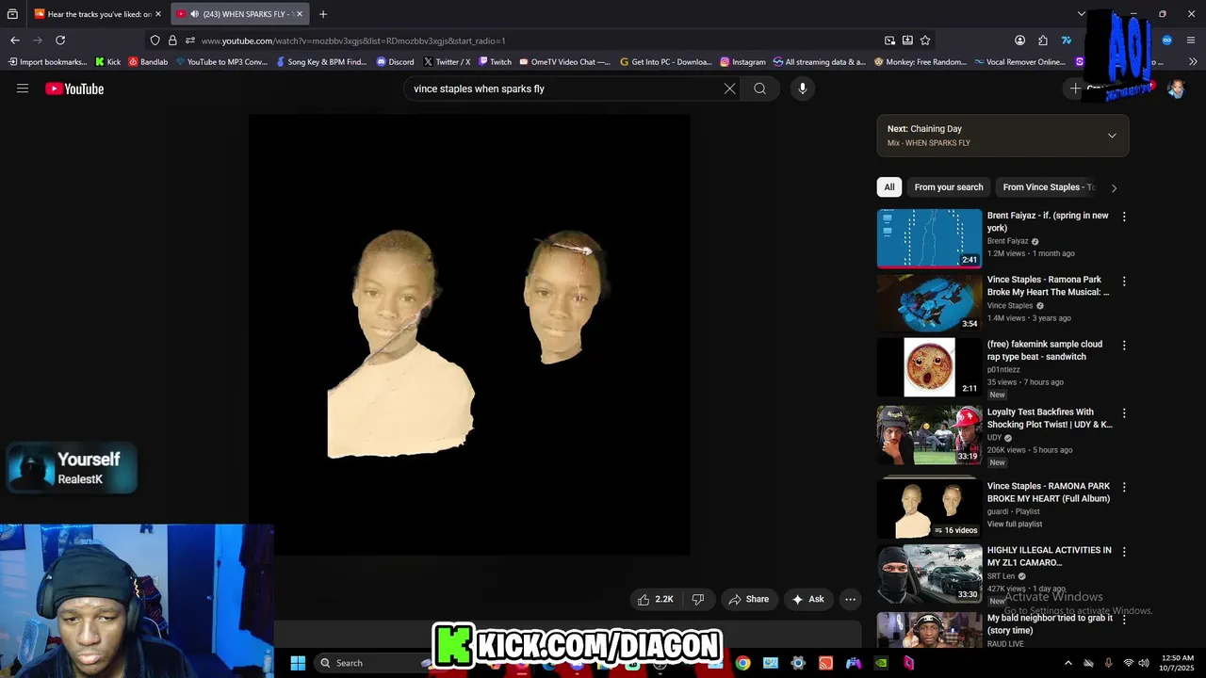Dislike the When Sparks Fly video
This screenshot has width=1206, height=678.
coord(698,599)
